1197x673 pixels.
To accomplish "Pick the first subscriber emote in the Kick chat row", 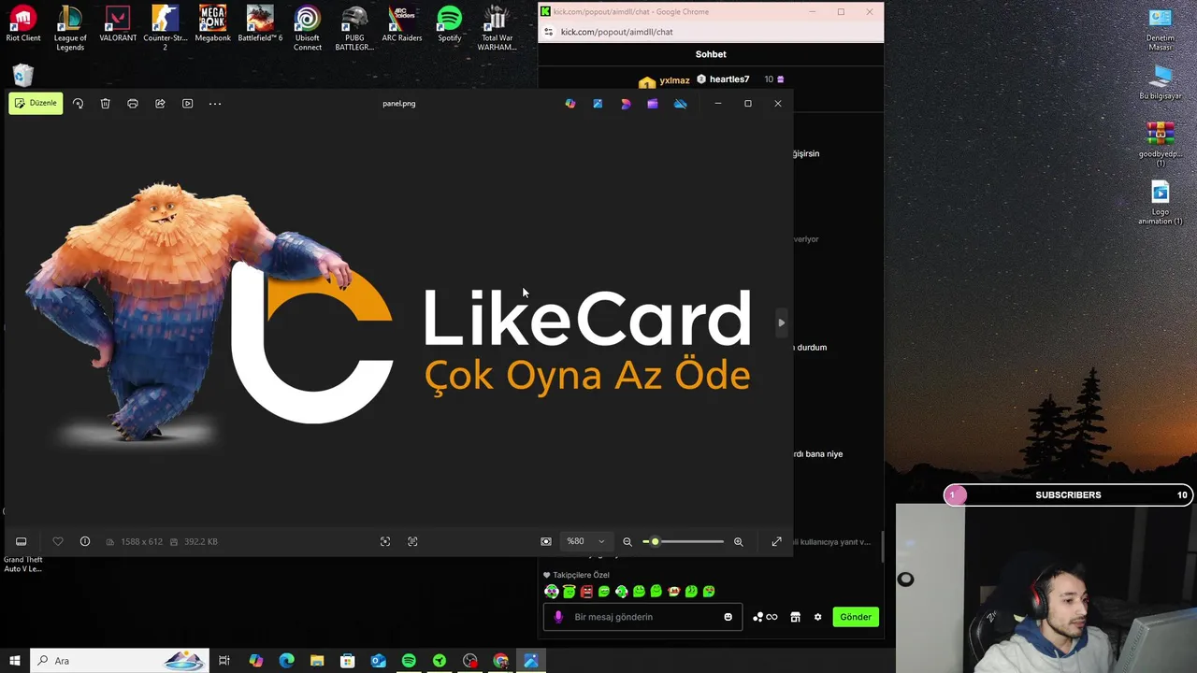I will point(552,591).
